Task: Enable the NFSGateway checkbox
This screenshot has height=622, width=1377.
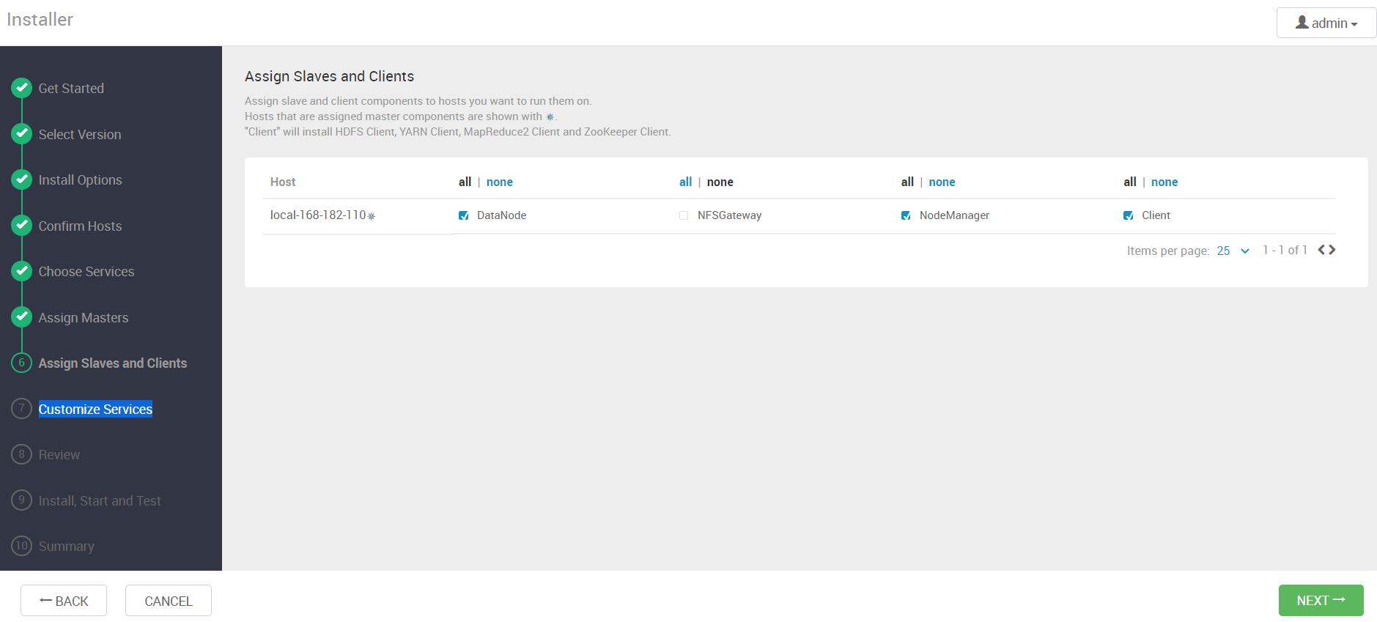Action: coord(684,215)
